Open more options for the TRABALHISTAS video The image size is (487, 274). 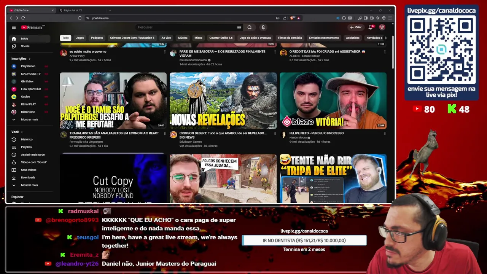[x=165, y=134]
